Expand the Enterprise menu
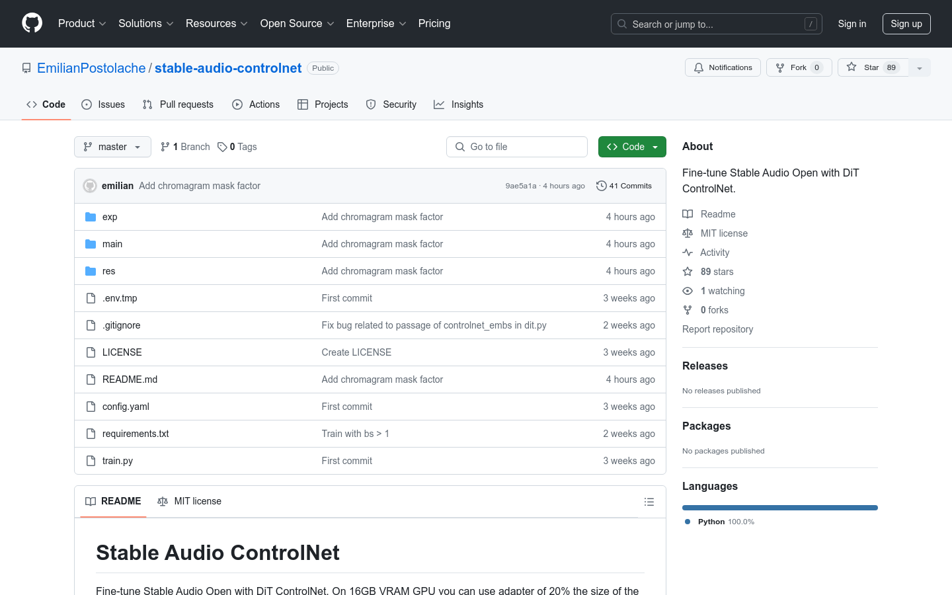 coord(376,24)
